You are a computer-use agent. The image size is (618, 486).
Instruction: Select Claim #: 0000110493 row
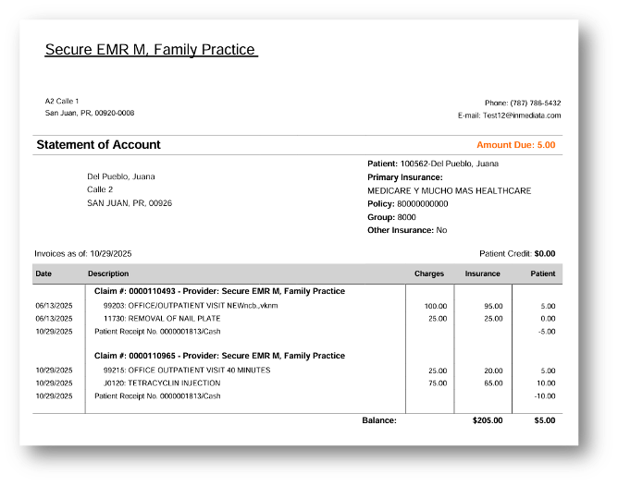[x=219, y=291]
